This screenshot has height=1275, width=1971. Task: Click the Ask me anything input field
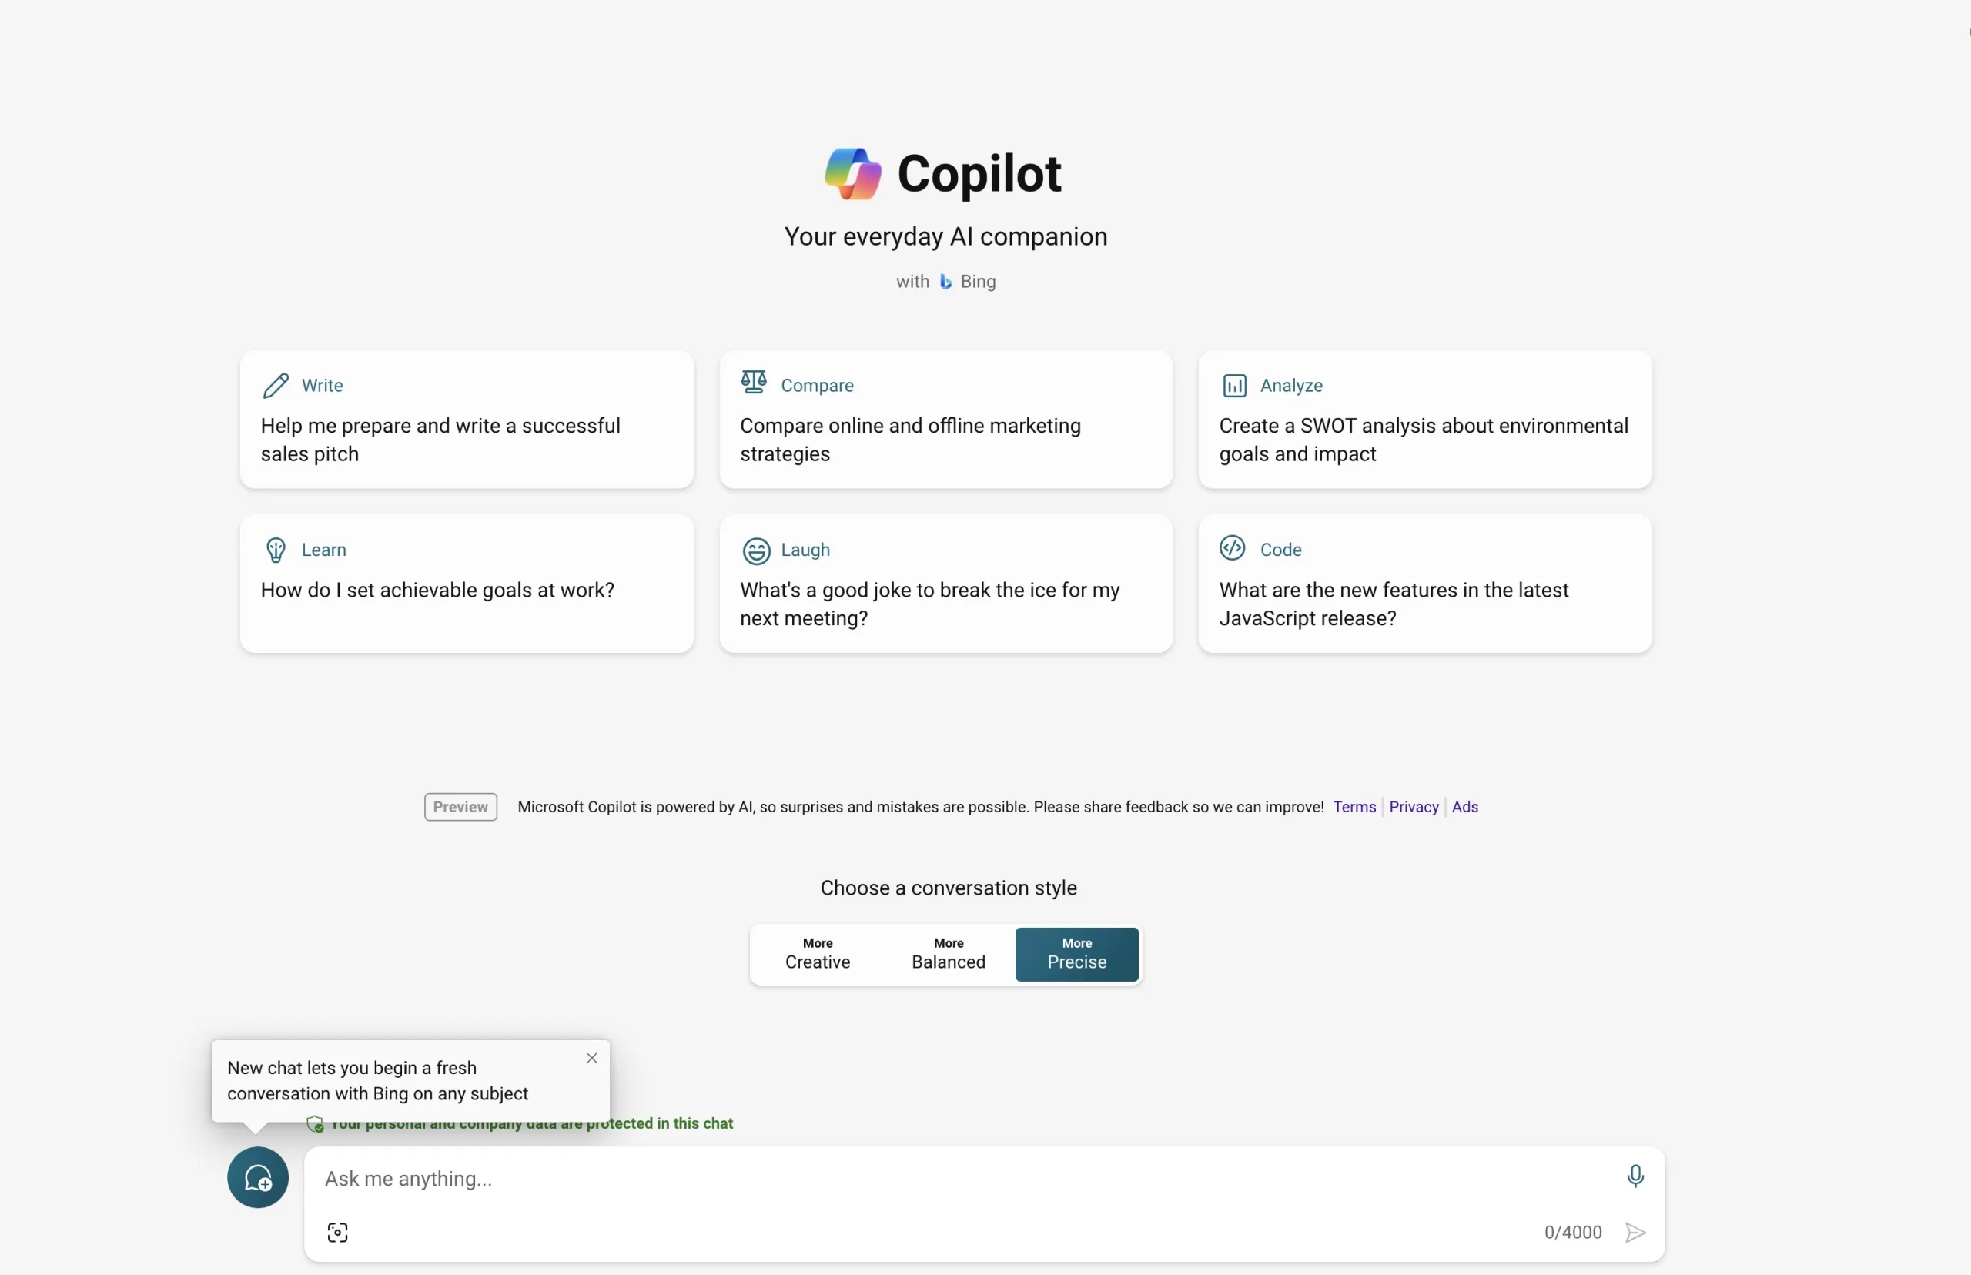[952, 1178]
